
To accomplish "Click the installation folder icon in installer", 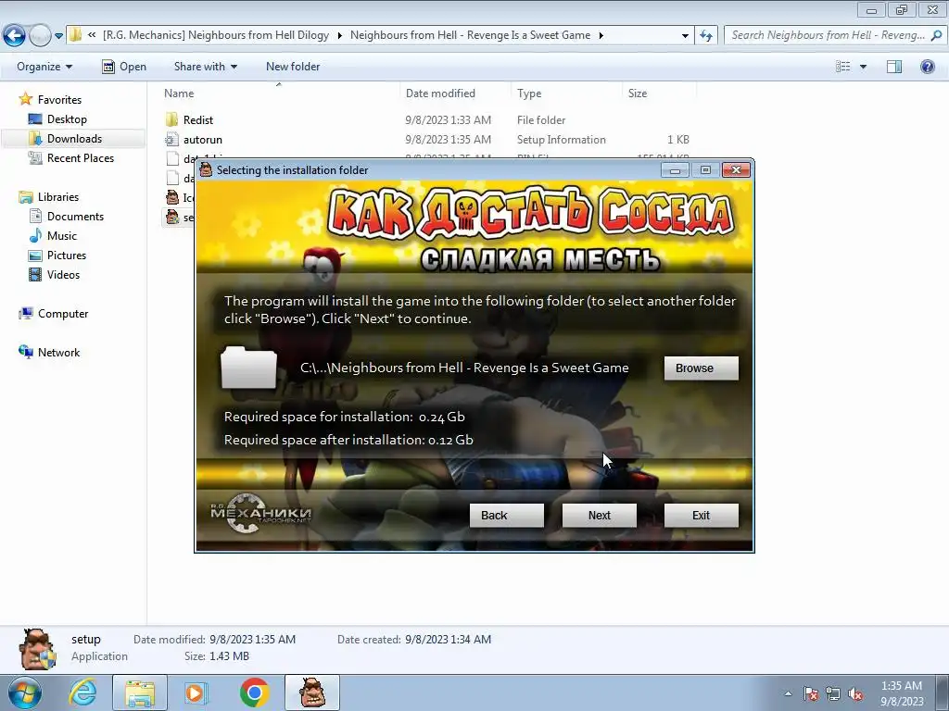I will (248, 368).
